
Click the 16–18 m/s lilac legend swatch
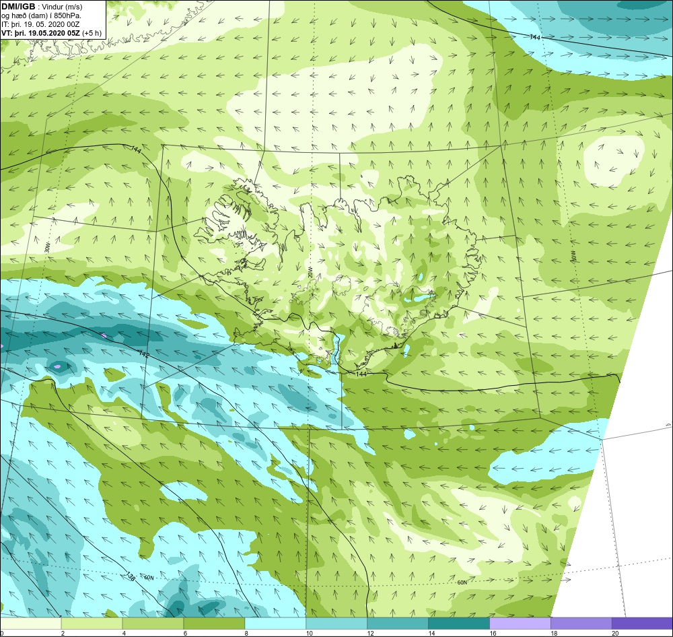pyautogui.click(x=520, y=623)
